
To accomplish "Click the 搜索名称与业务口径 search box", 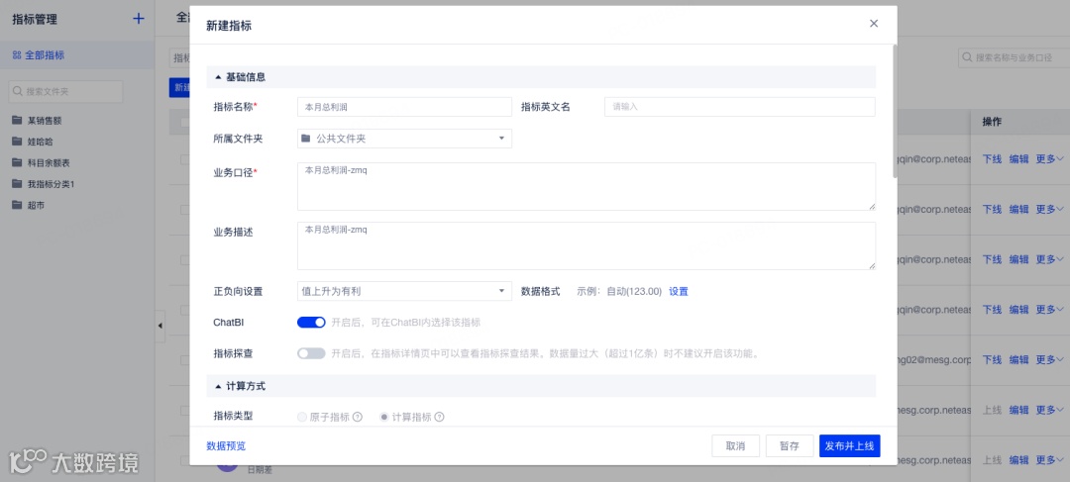I will click(x=1015, y=58).
